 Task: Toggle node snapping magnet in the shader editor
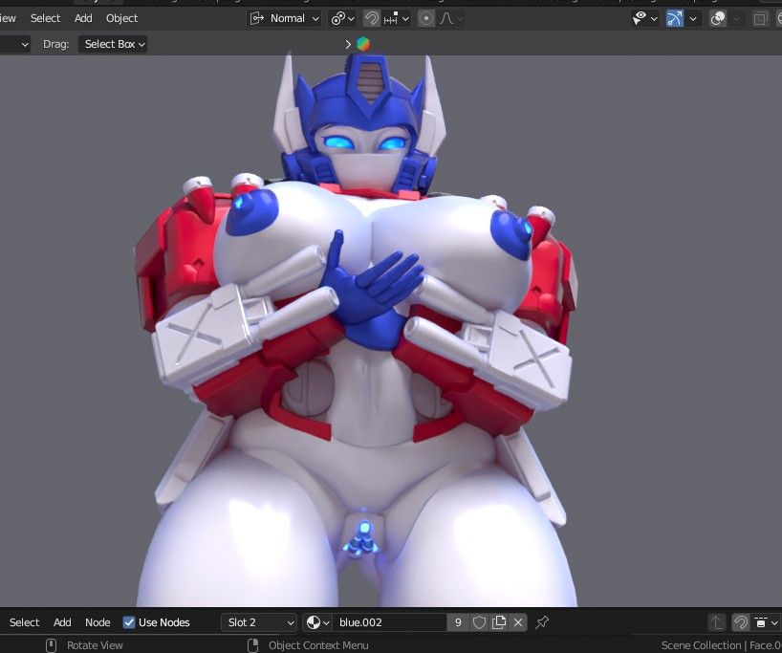pos(741,622)
